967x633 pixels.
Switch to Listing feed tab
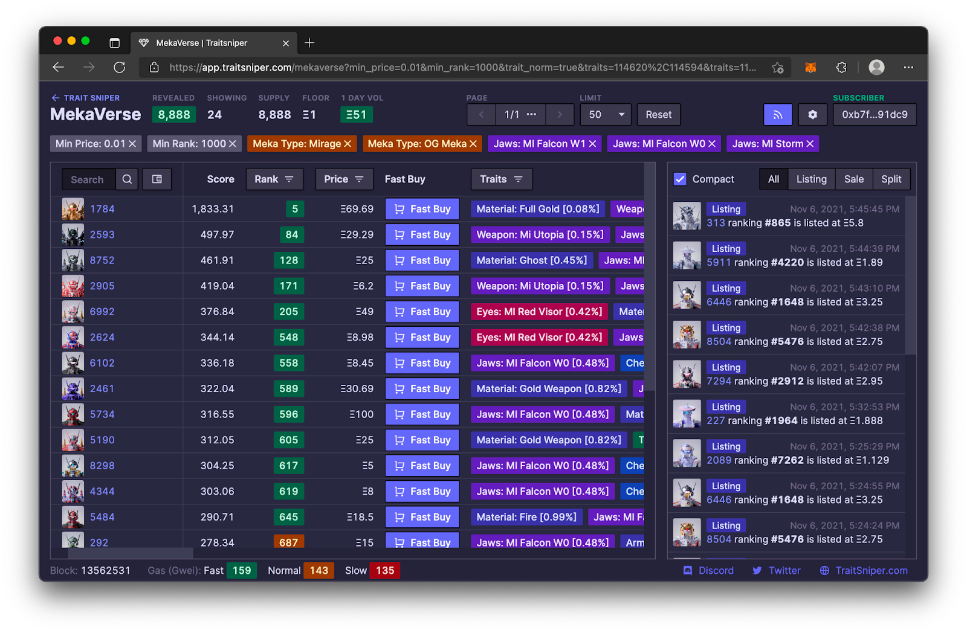811,179
